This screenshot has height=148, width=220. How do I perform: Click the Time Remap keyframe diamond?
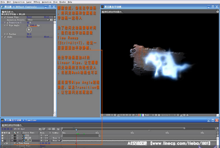coord(76,143)
